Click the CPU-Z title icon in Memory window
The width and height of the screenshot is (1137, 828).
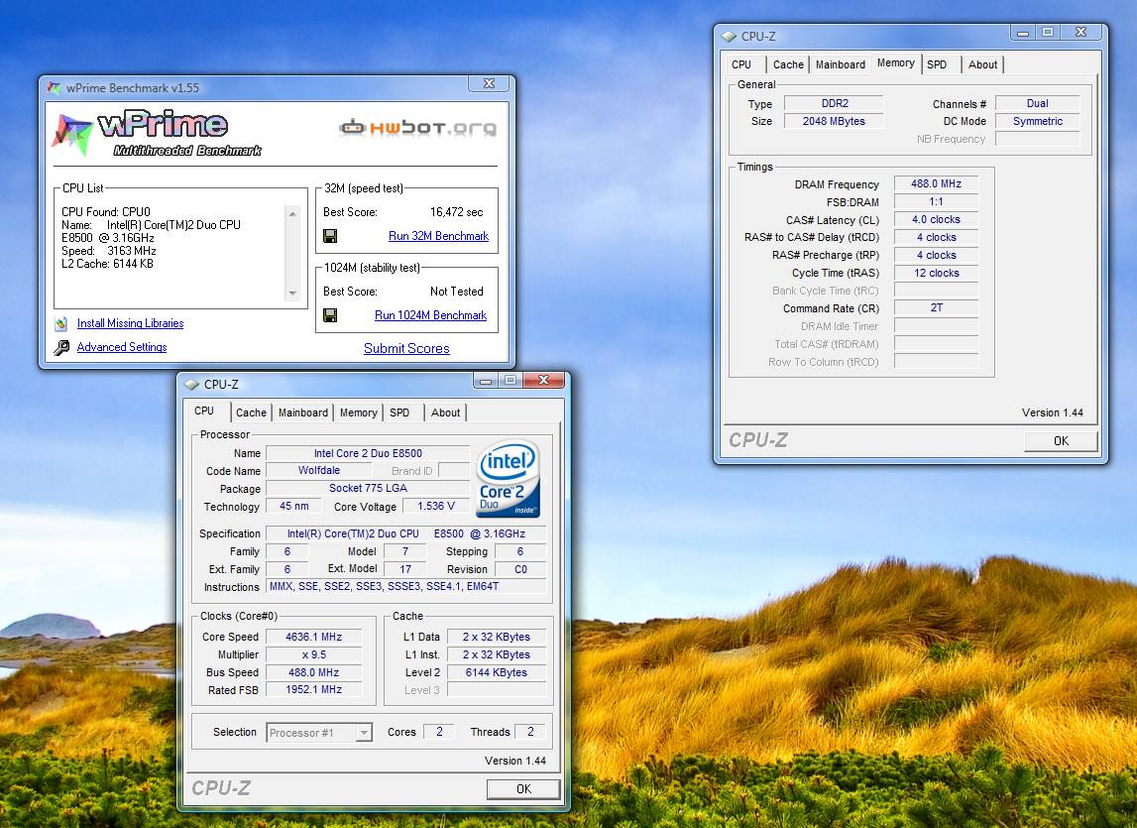pos(729,36)
